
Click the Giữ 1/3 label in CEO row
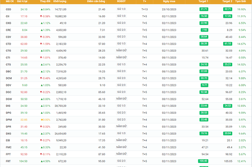(121, 9)
